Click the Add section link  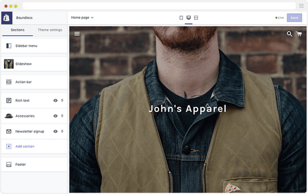coord(25,146)
